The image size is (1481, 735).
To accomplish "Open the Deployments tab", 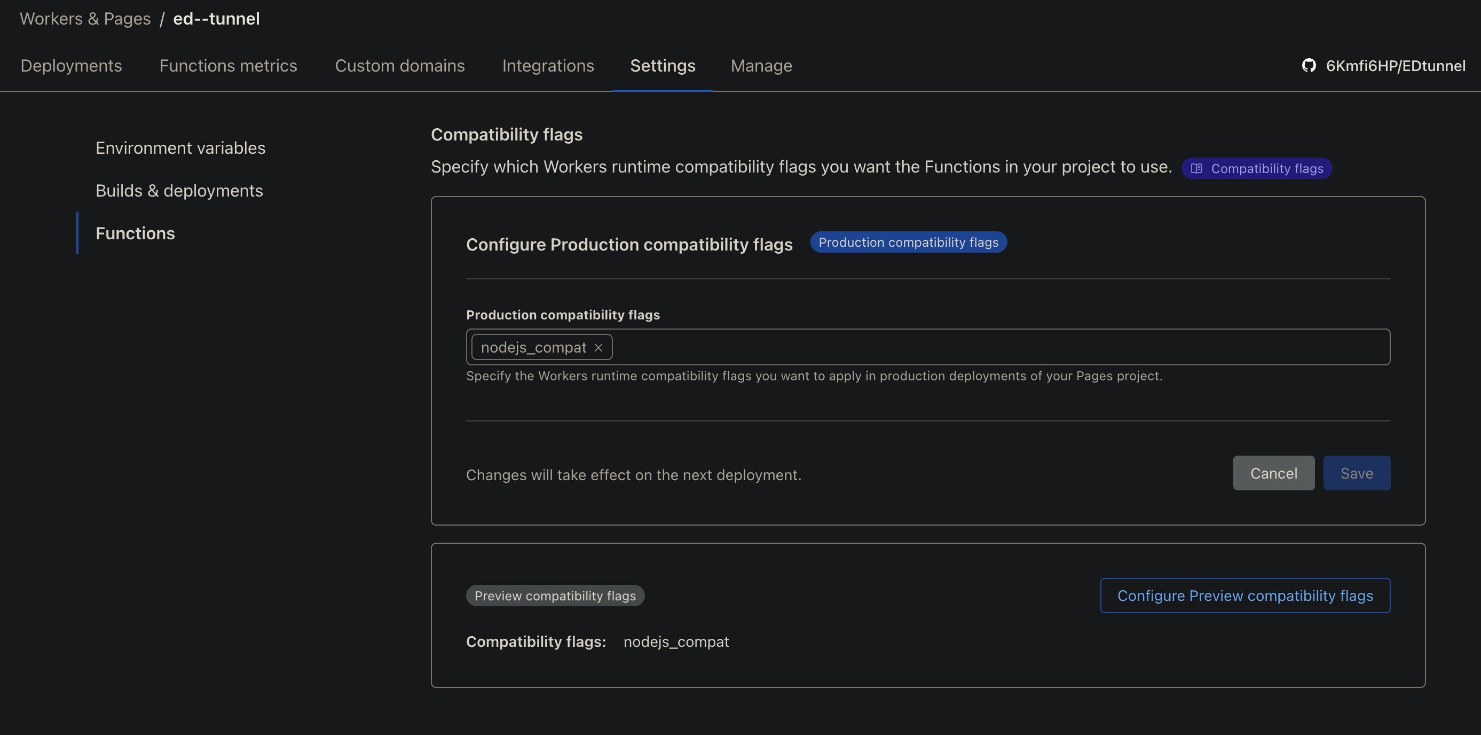I will click(72, 66).
